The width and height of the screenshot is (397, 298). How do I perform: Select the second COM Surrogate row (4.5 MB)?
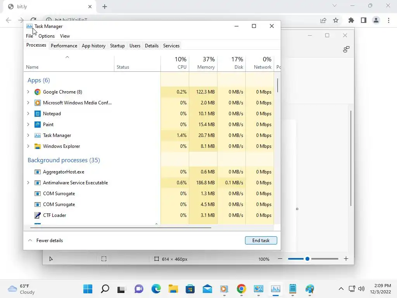pyautogui.click(x=149, y=204)
